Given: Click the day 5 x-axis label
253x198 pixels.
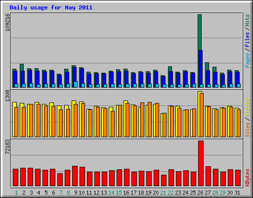Looking at the screenshot, I should 46,193.
